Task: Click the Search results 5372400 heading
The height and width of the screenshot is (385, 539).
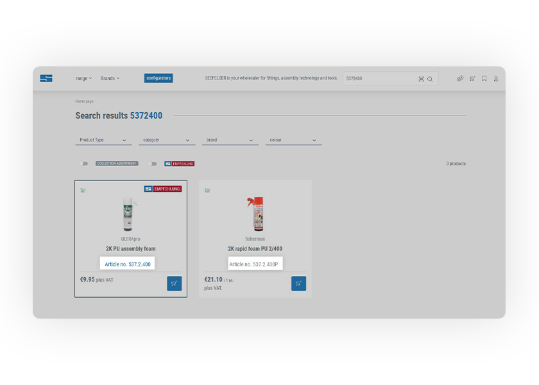Action: pos(119,116)
